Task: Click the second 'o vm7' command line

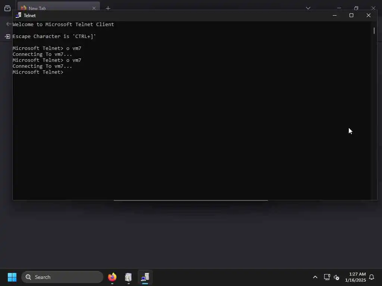Action: (47, 60)
